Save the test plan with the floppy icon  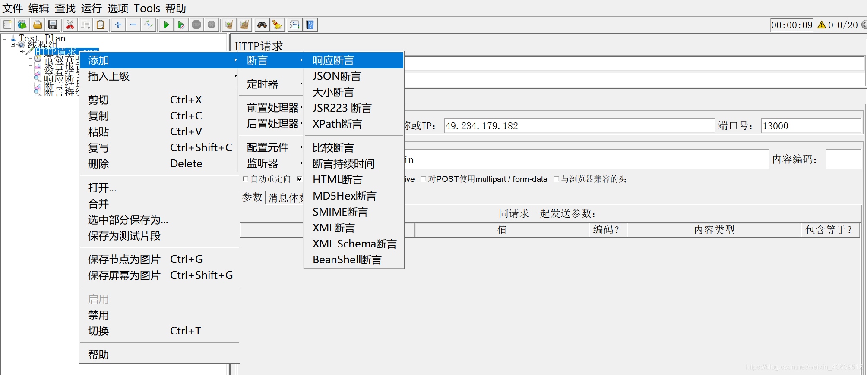tap(53, 25)
